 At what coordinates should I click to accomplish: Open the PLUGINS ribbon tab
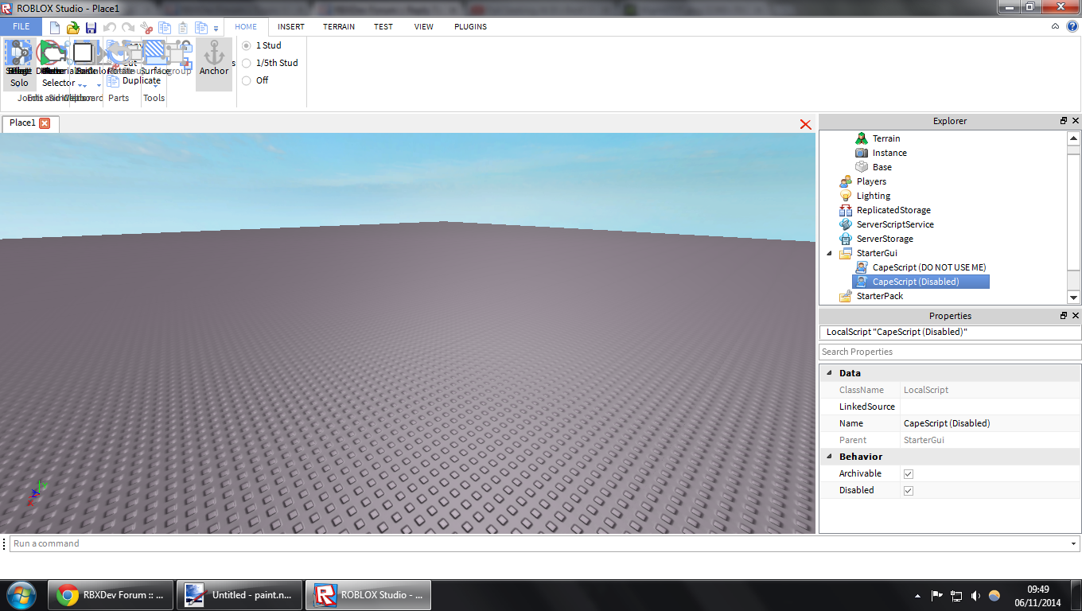tap(471, 27)
